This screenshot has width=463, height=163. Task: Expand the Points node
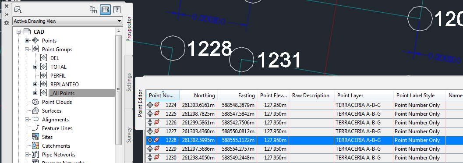(27, 40)
